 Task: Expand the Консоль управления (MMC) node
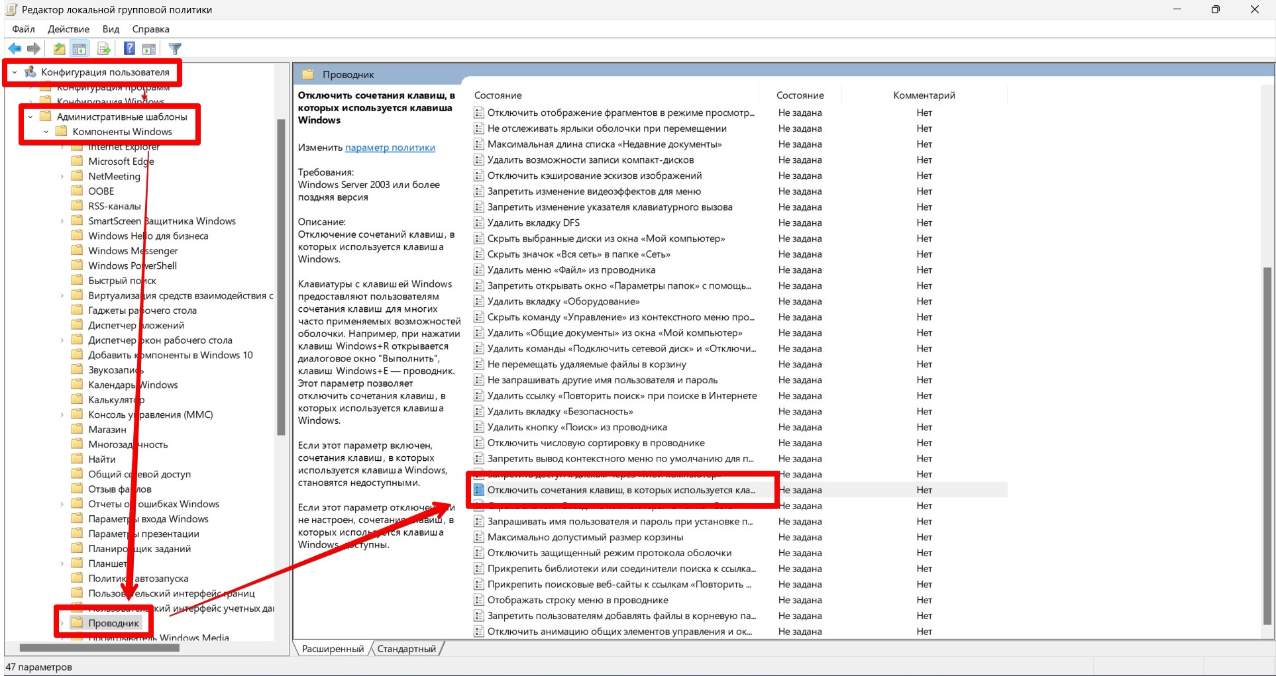62,414
